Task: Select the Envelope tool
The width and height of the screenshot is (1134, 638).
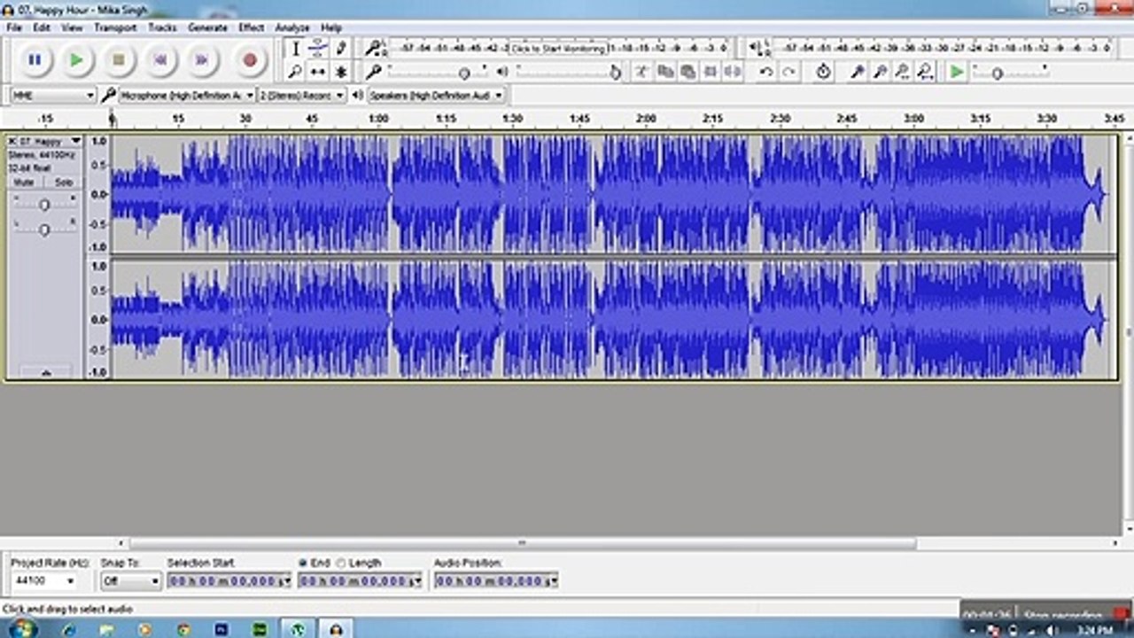Action: 318,49
